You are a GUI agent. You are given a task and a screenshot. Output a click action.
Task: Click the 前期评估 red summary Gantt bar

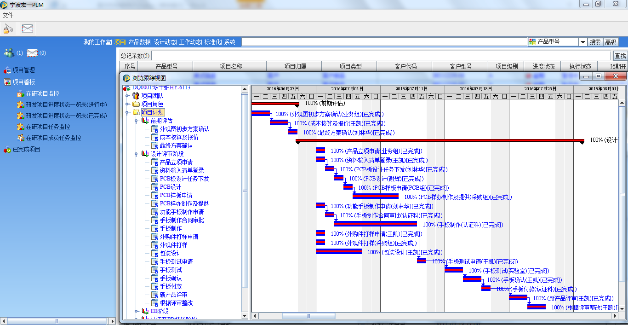coord(275,104)
